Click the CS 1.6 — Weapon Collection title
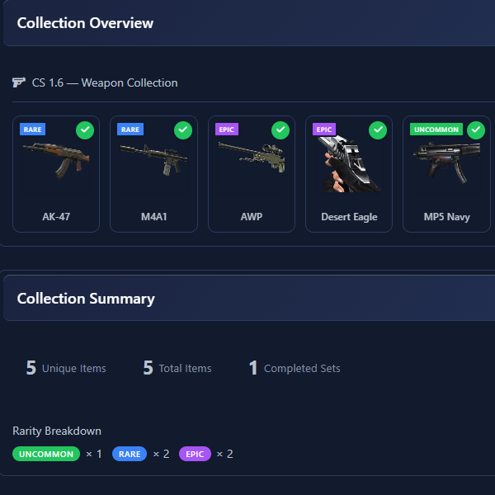The image size is (495, 495). 105,82
